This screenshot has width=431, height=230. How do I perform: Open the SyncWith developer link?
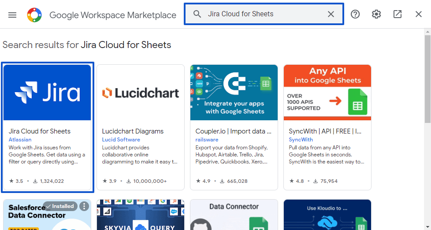click(301, 140)
